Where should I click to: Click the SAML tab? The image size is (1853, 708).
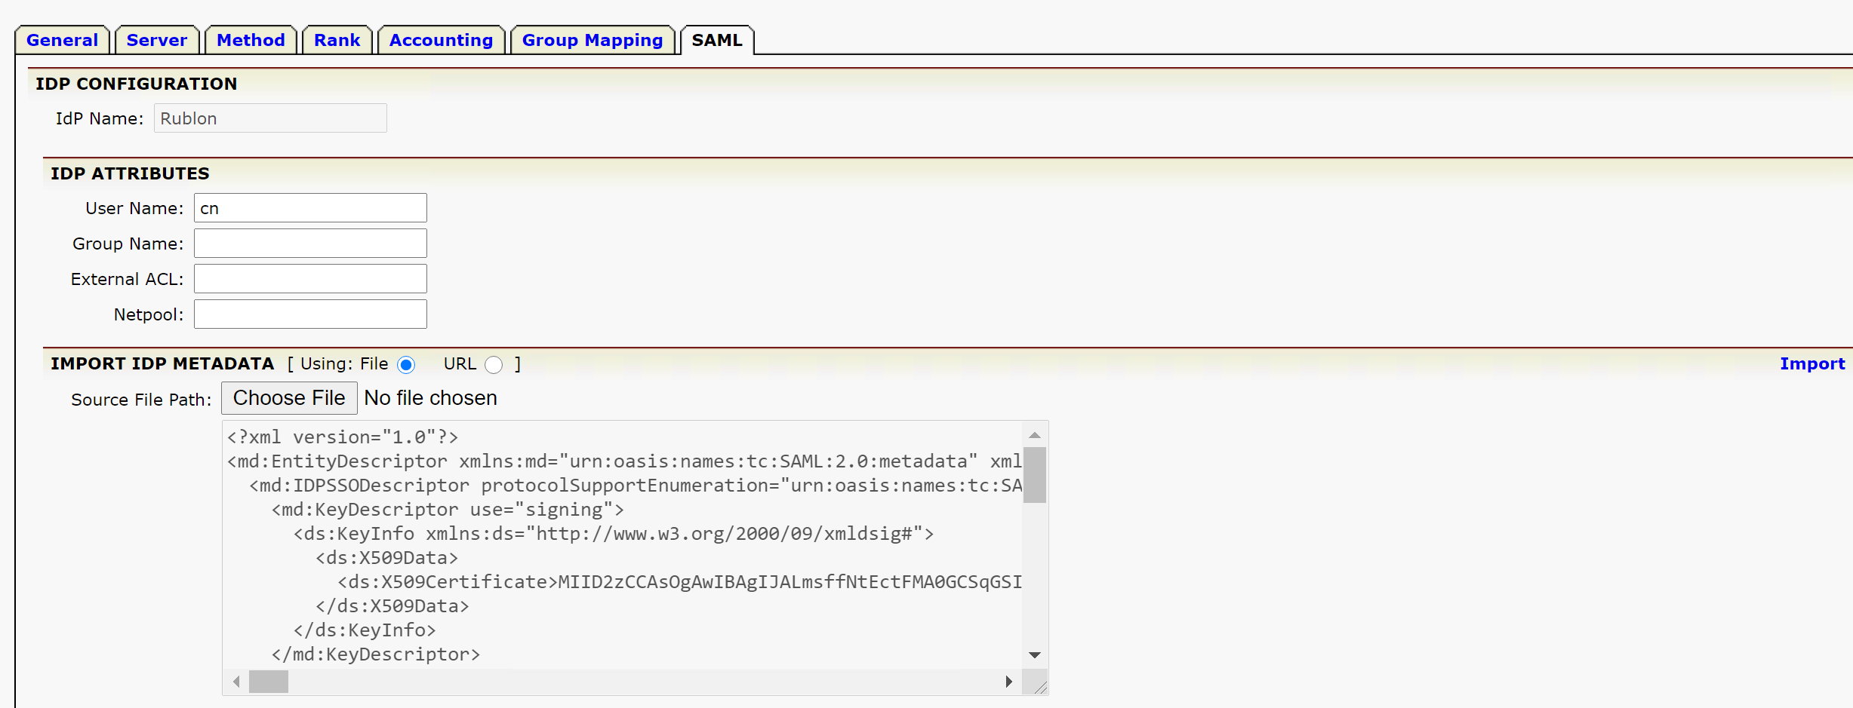(x=716, y=40)
